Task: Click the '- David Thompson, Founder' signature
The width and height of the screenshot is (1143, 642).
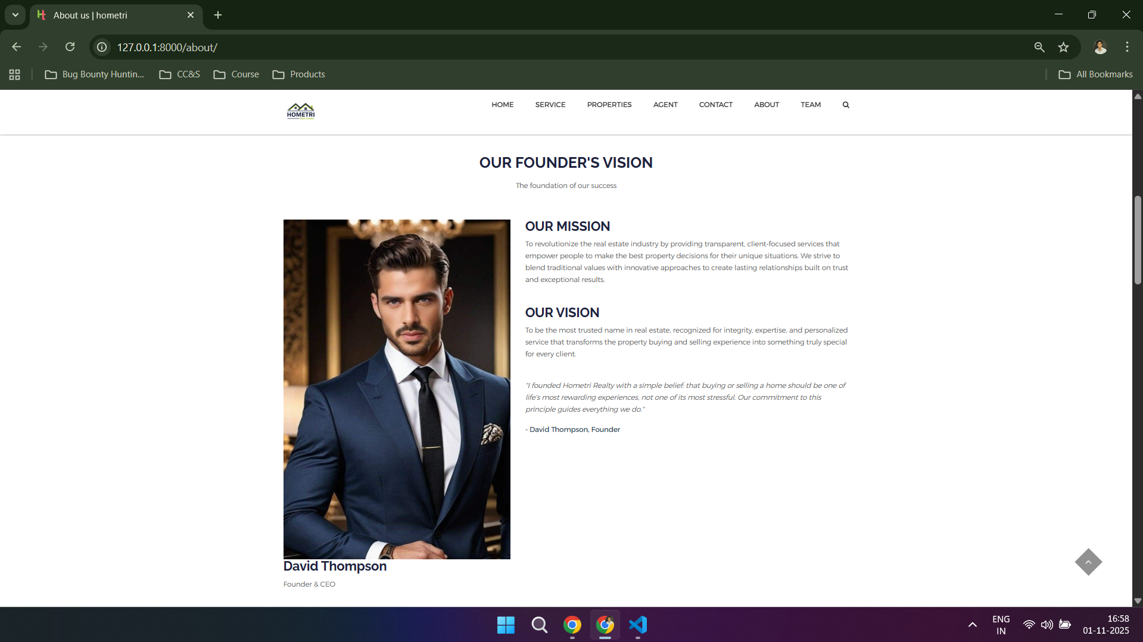Action: (x=572, y=430)
